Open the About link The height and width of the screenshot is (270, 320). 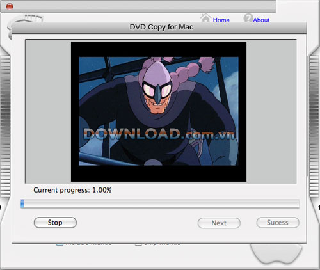click(x=261, y=20)
